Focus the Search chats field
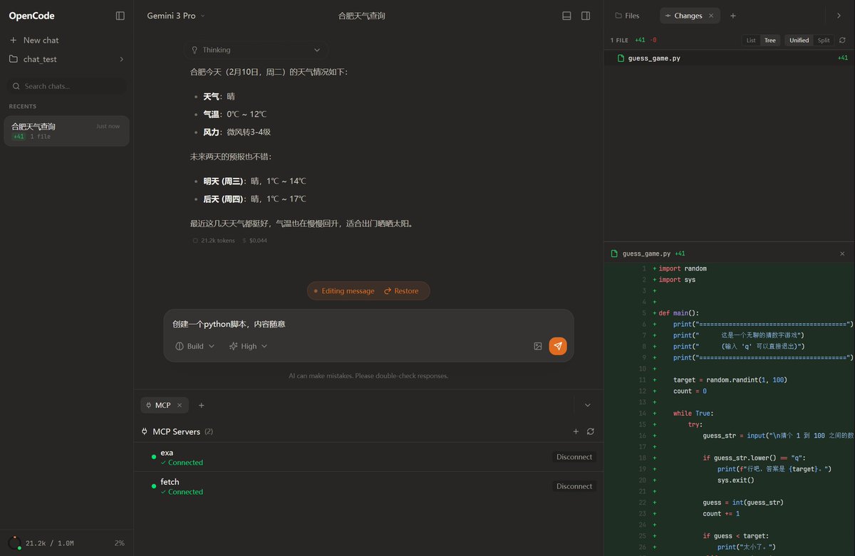855x556 pixels. 66,86
